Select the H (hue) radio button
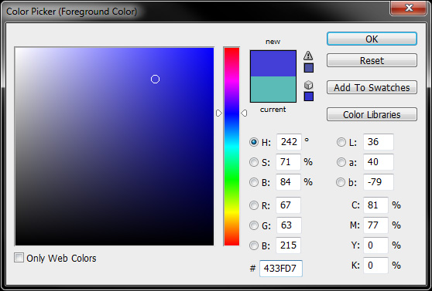 254,142
